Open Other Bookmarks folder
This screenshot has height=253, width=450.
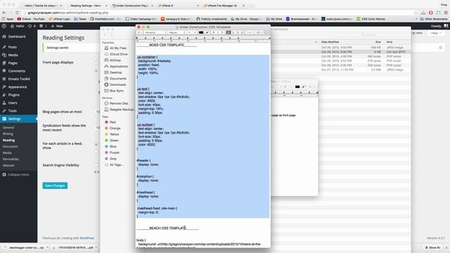tap(434, 19)
